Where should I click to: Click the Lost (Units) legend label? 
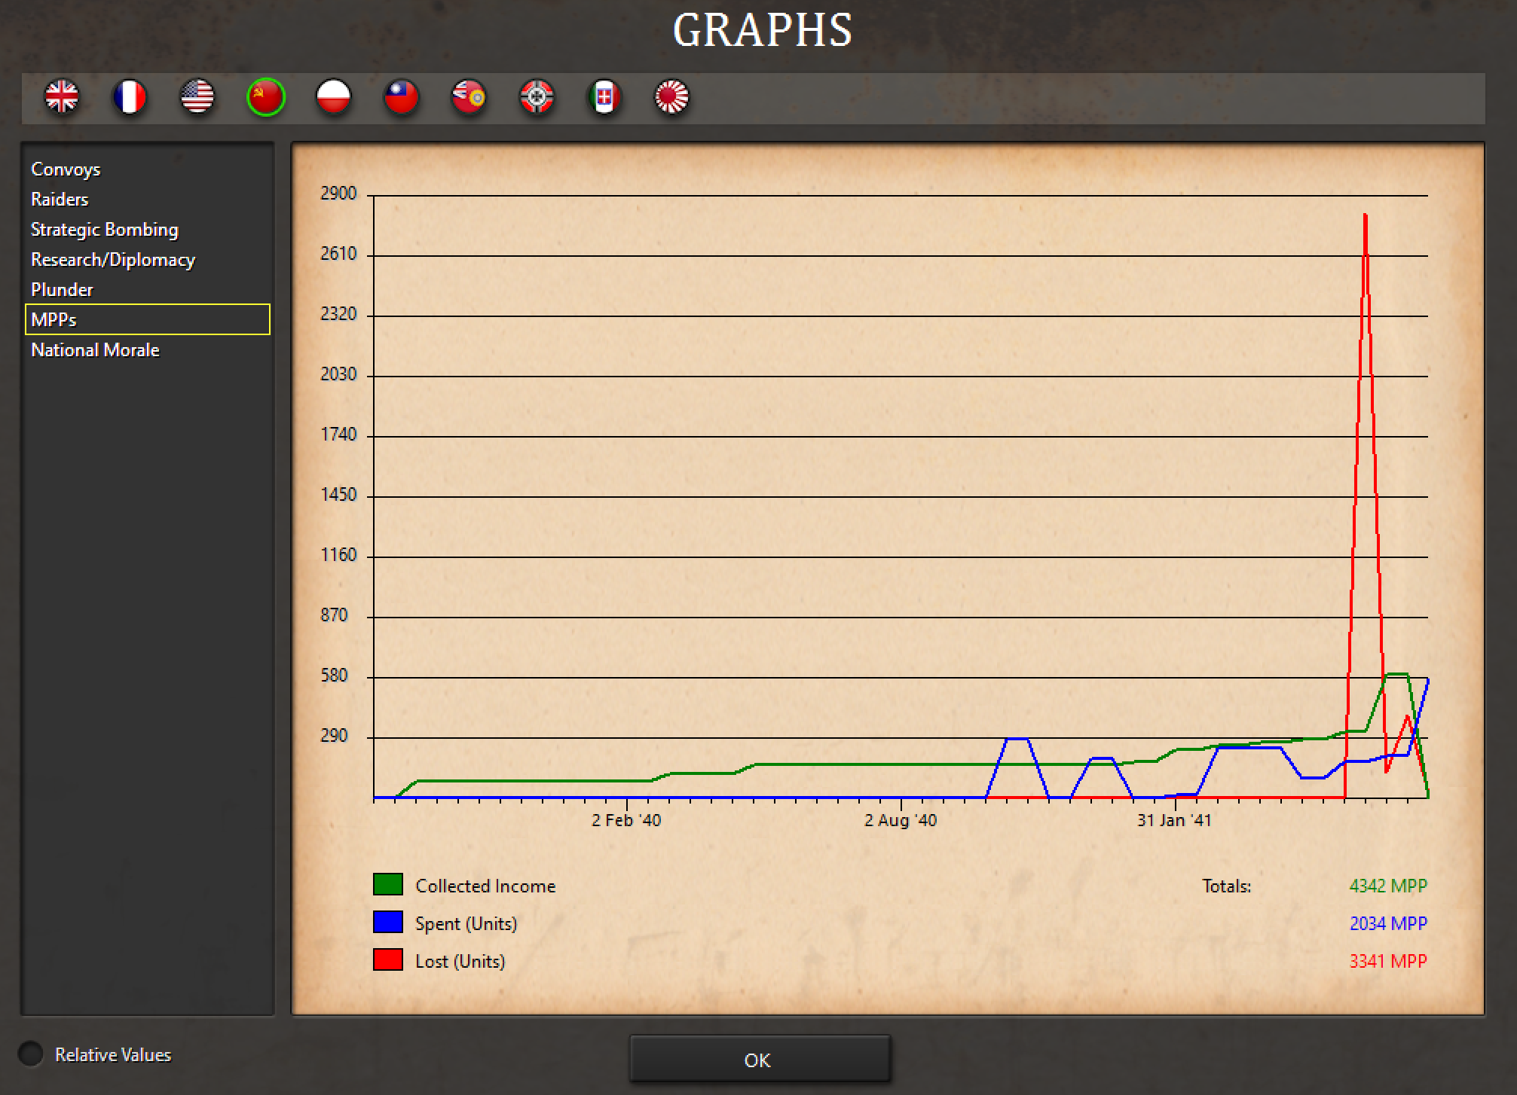[x=460, y=962]
